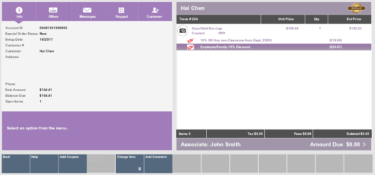This screenshot has width=375, height=175.
Task: Click the Associate: John Smith label
Action: click(210, 145)
